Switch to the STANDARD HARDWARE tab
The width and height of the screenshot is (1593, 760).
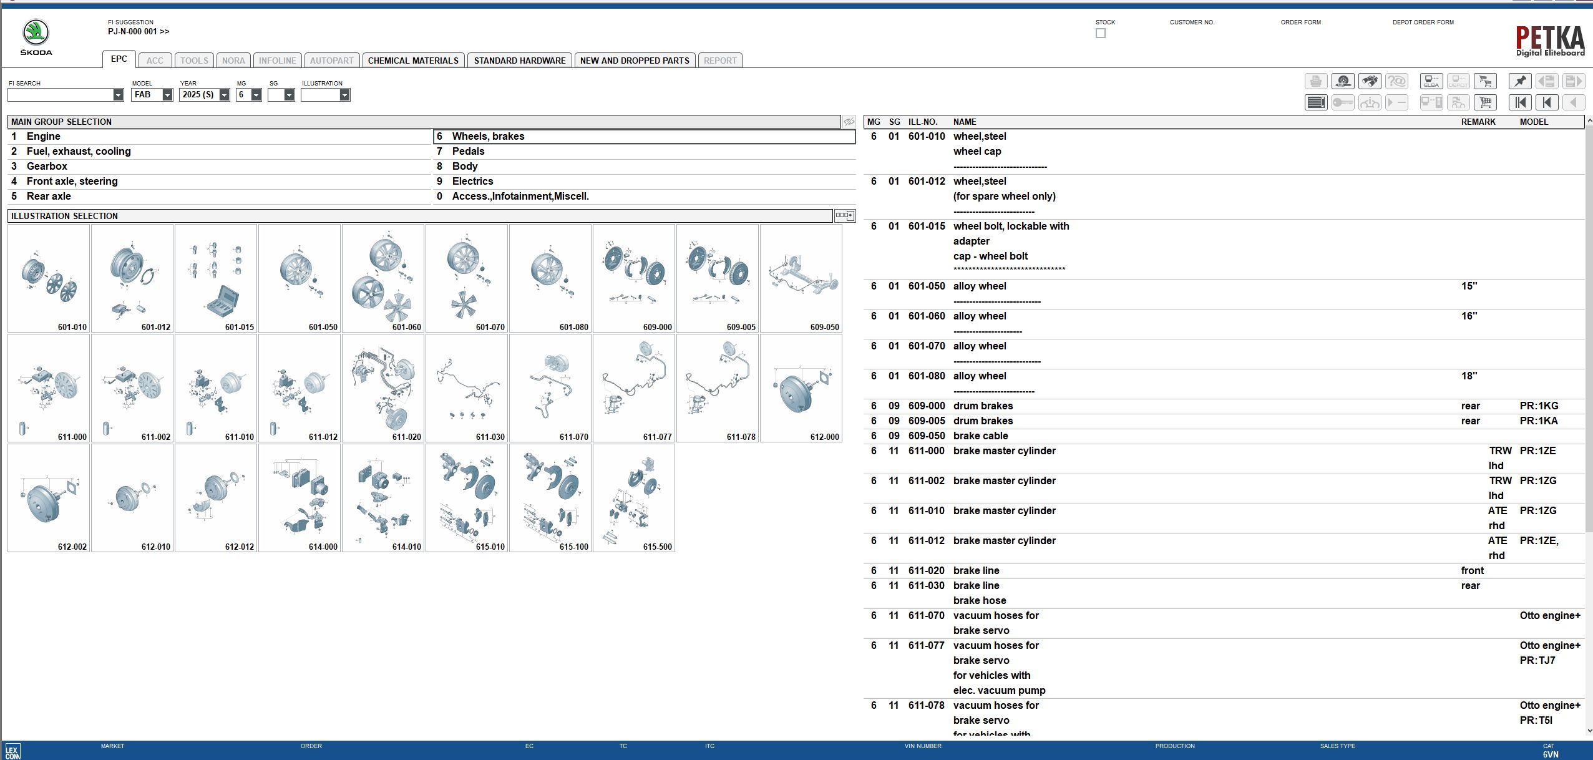(520, 61)
